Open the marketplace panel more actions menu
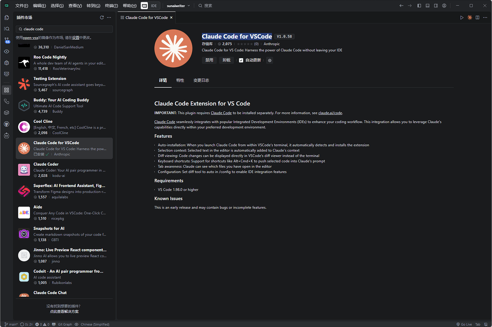This screenshot has height=327, width=492. click(x=109, y=17)
